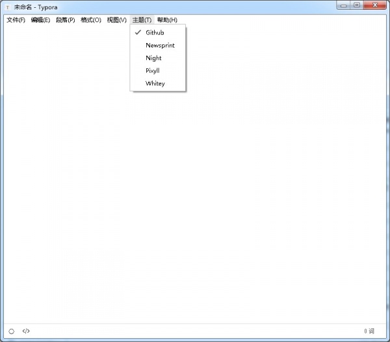
Task: Expand the 编辑(E) menu
Action: click(x=40, y=20)
